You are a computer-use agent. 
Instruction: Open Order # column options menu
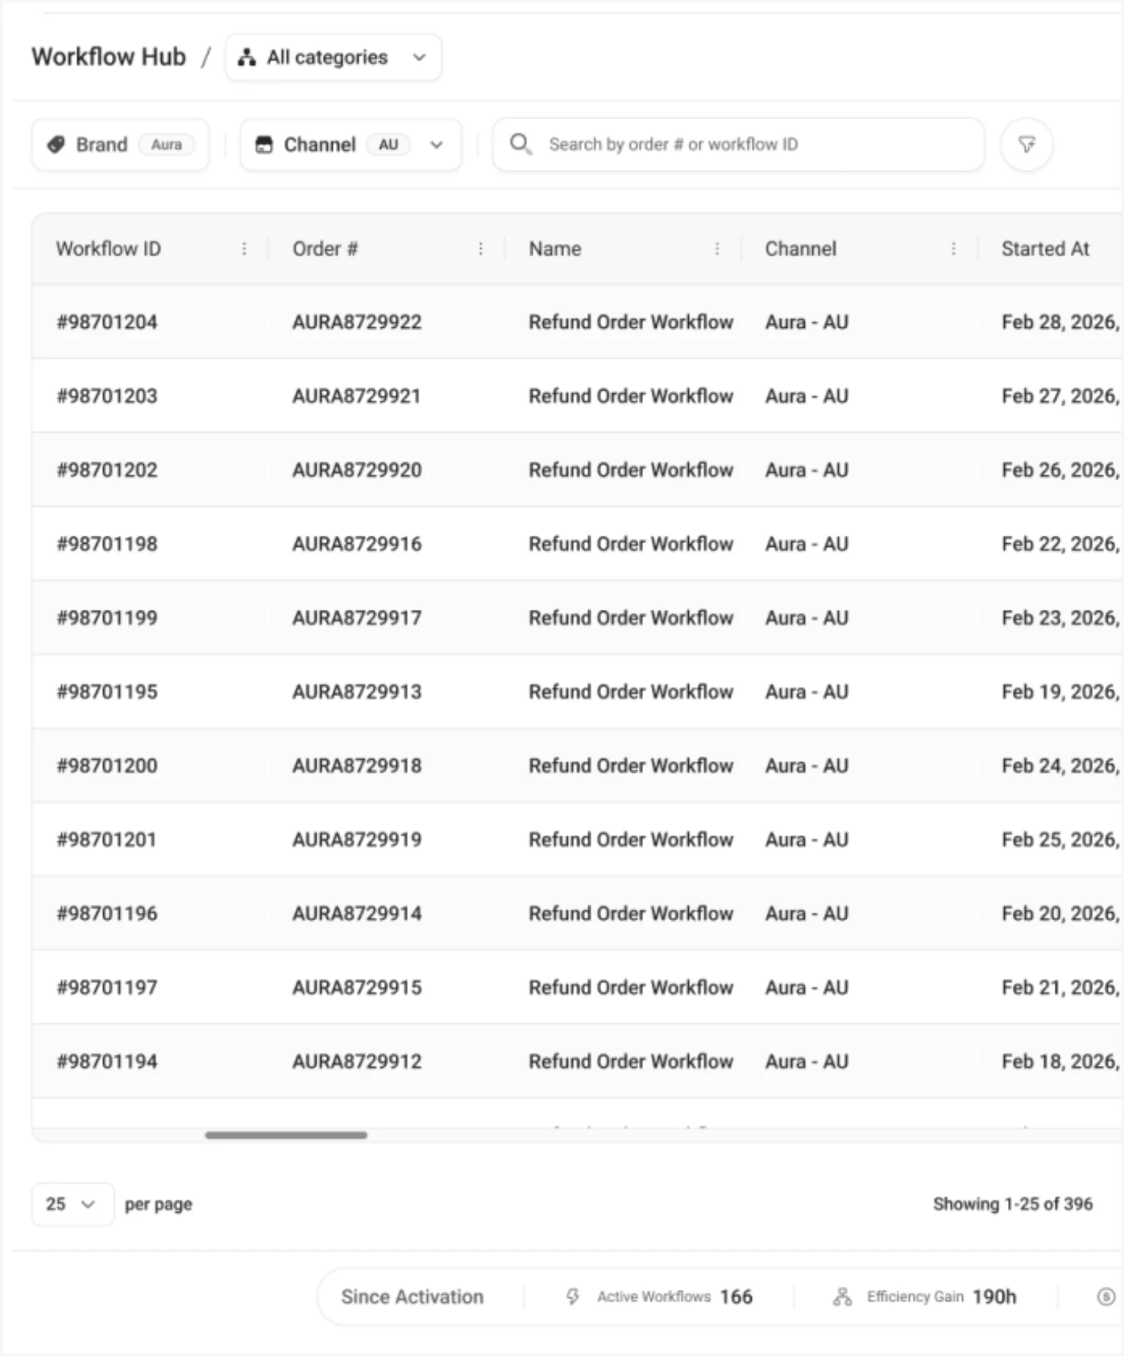[481, 248]
